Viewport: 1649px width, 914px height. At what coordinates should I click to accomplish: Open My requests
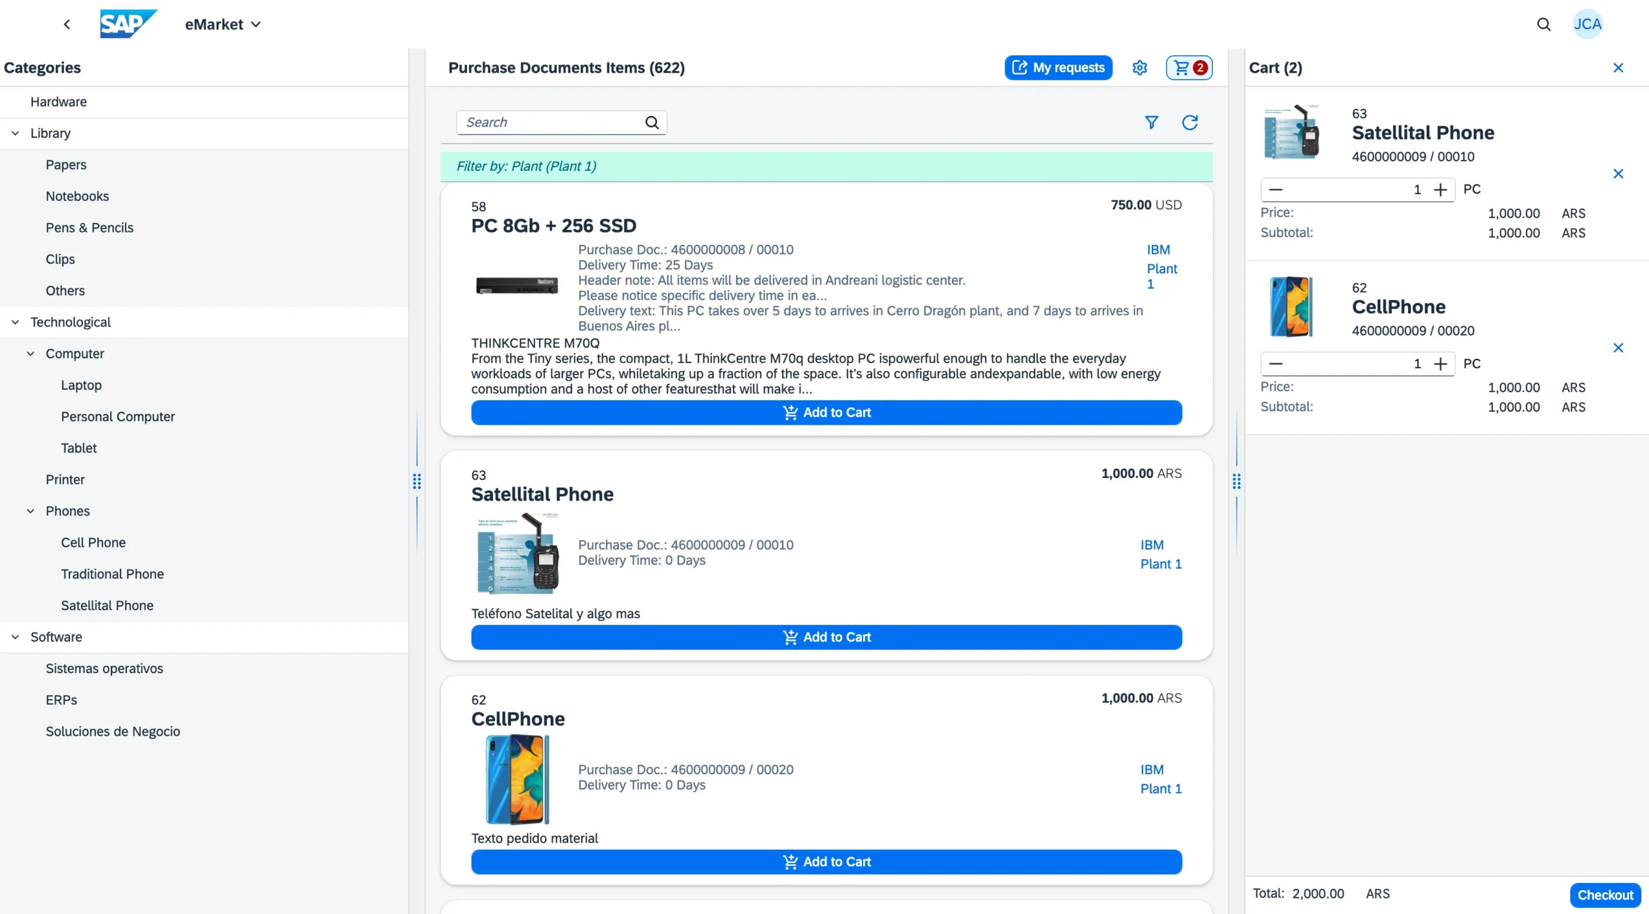pyautogui.click(x=1057, y=67)
